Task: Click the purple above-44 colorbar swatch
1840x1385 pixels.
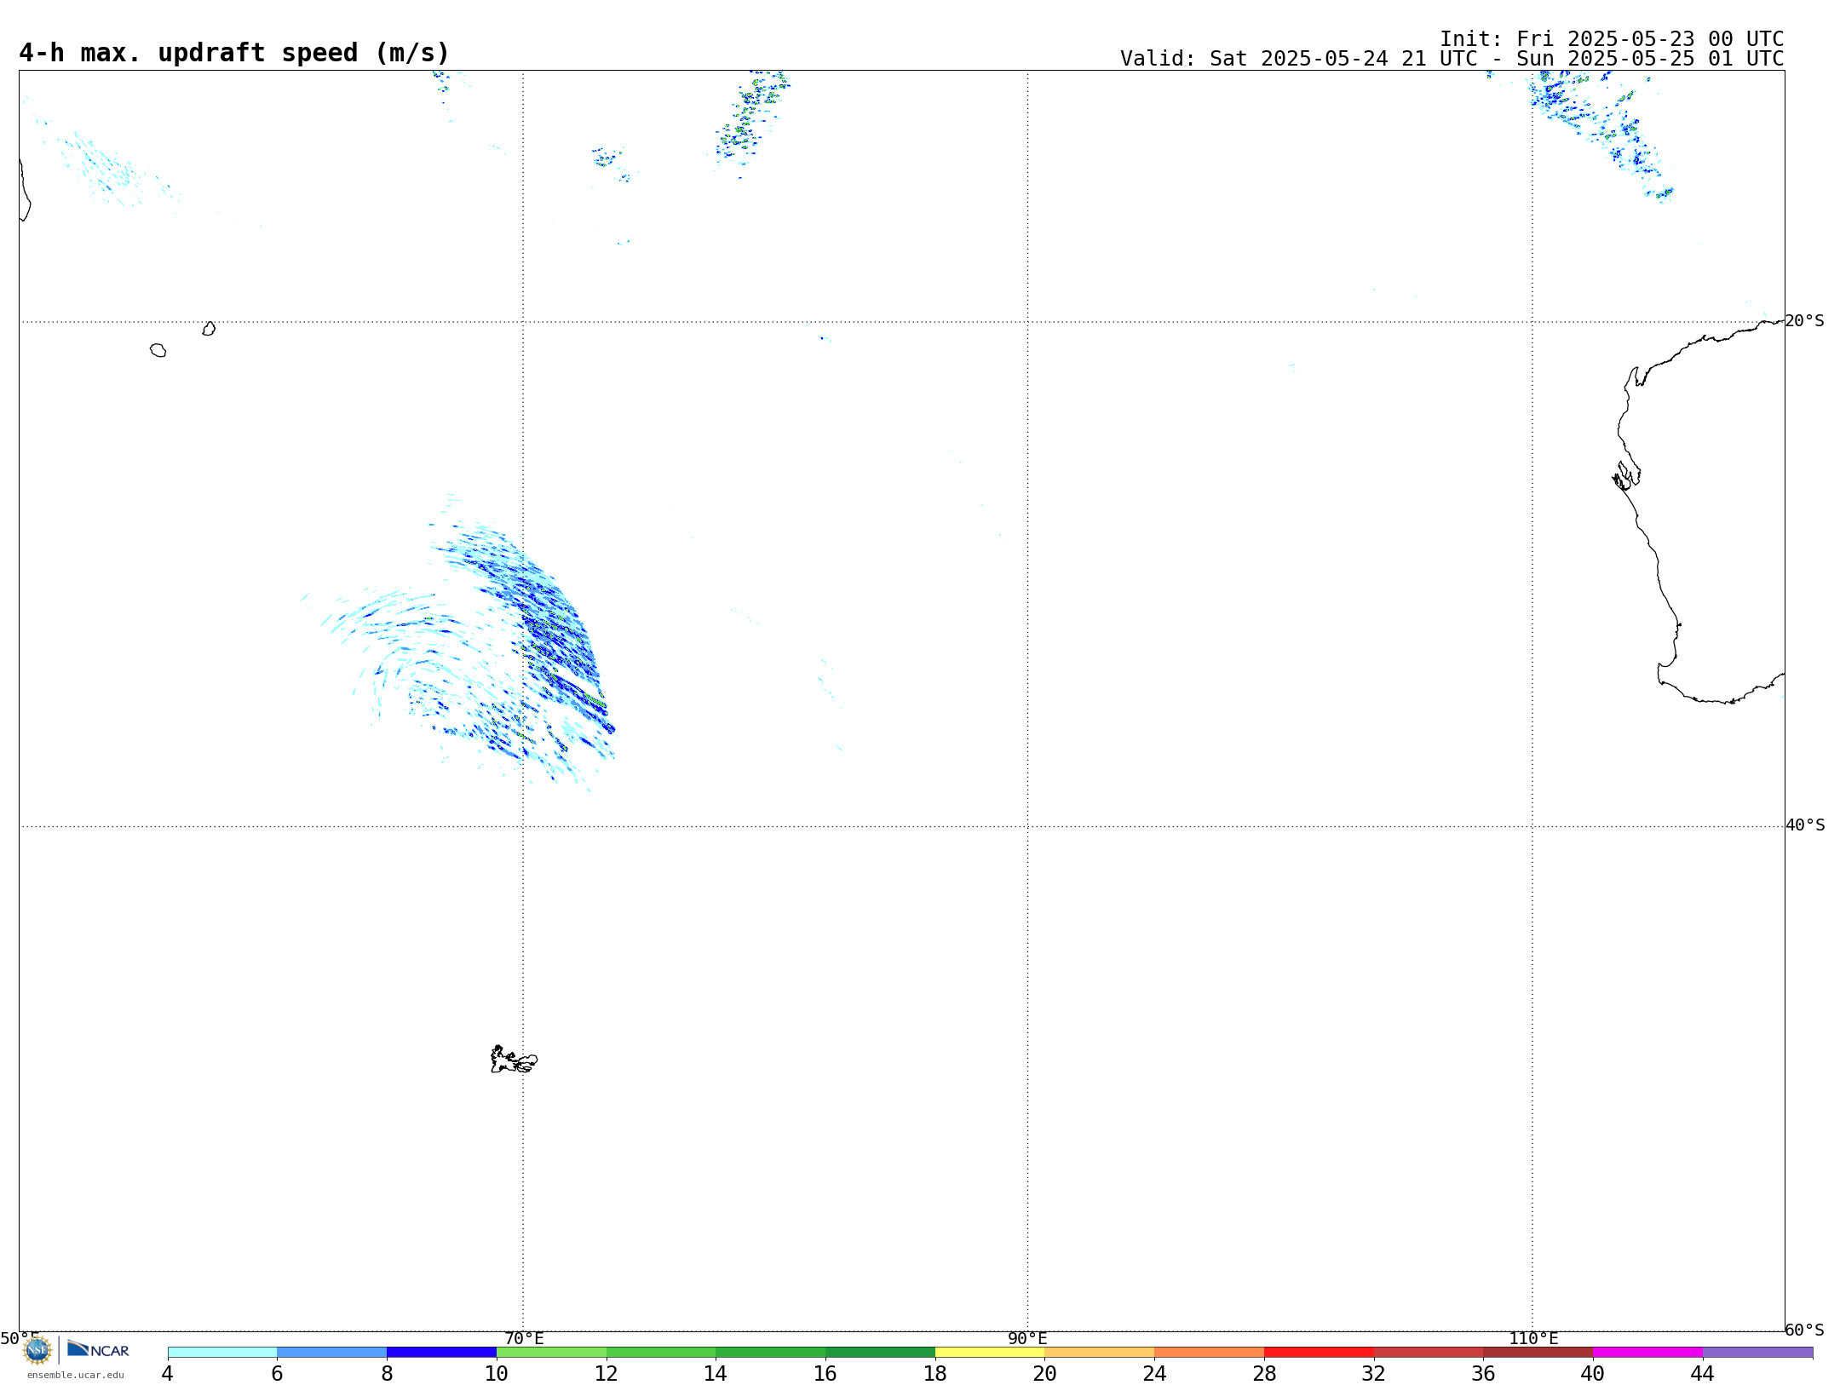Action: pyautogui.click(x=1758, y=1352)
